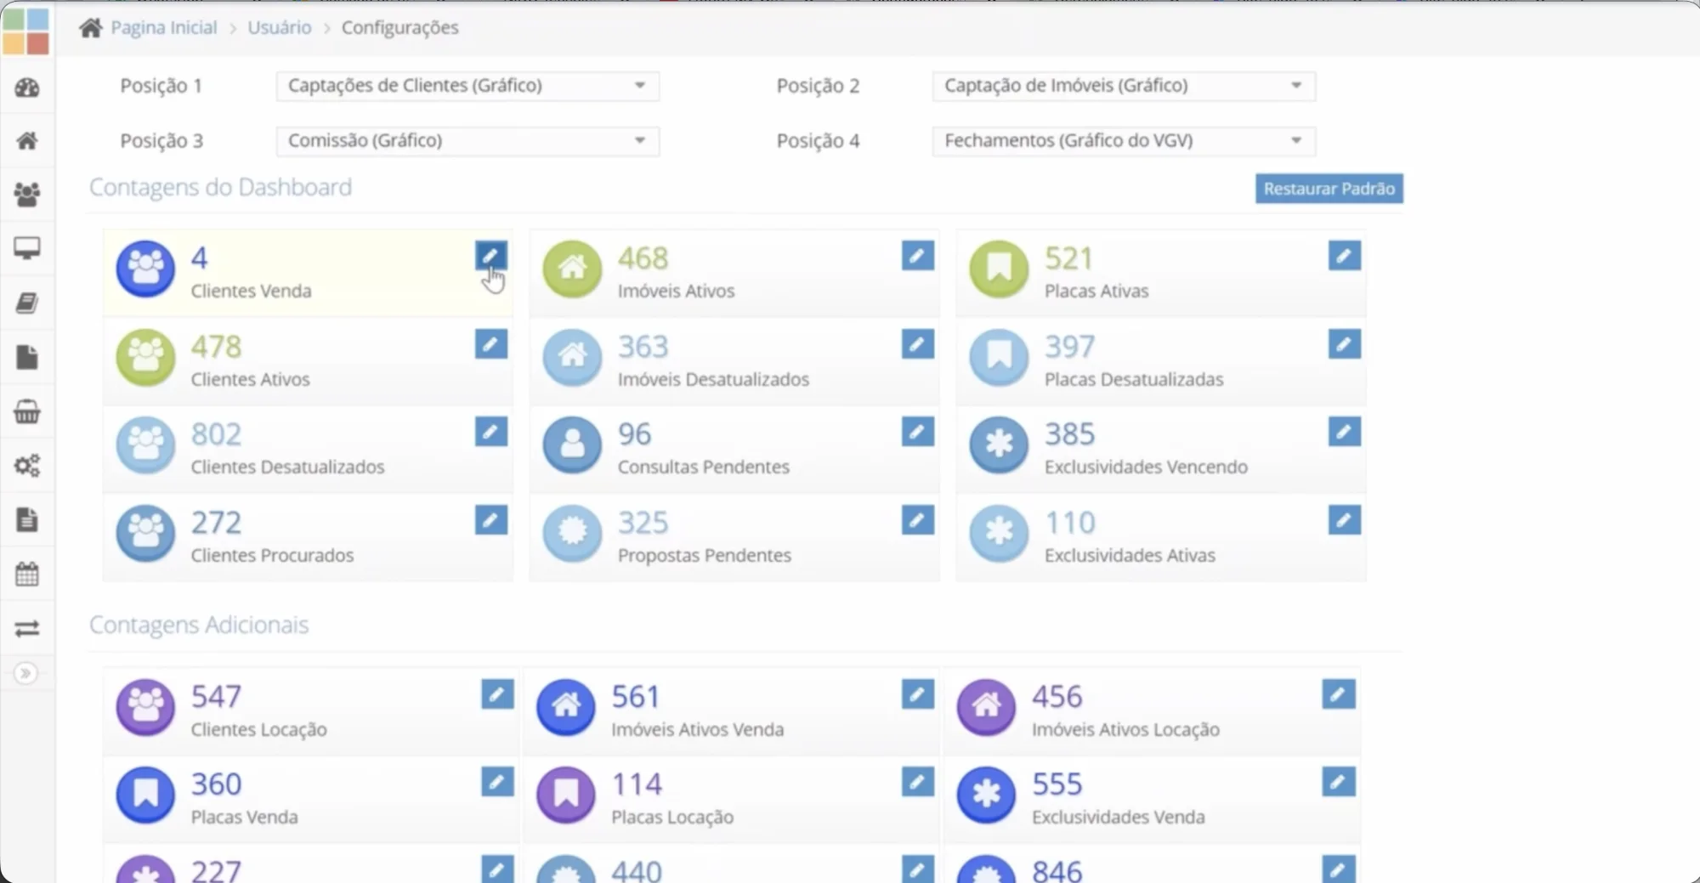Click the 521 Placas Ativas count
Viewport: 1700px width, 883px height.
click(x=1068, y=258)
